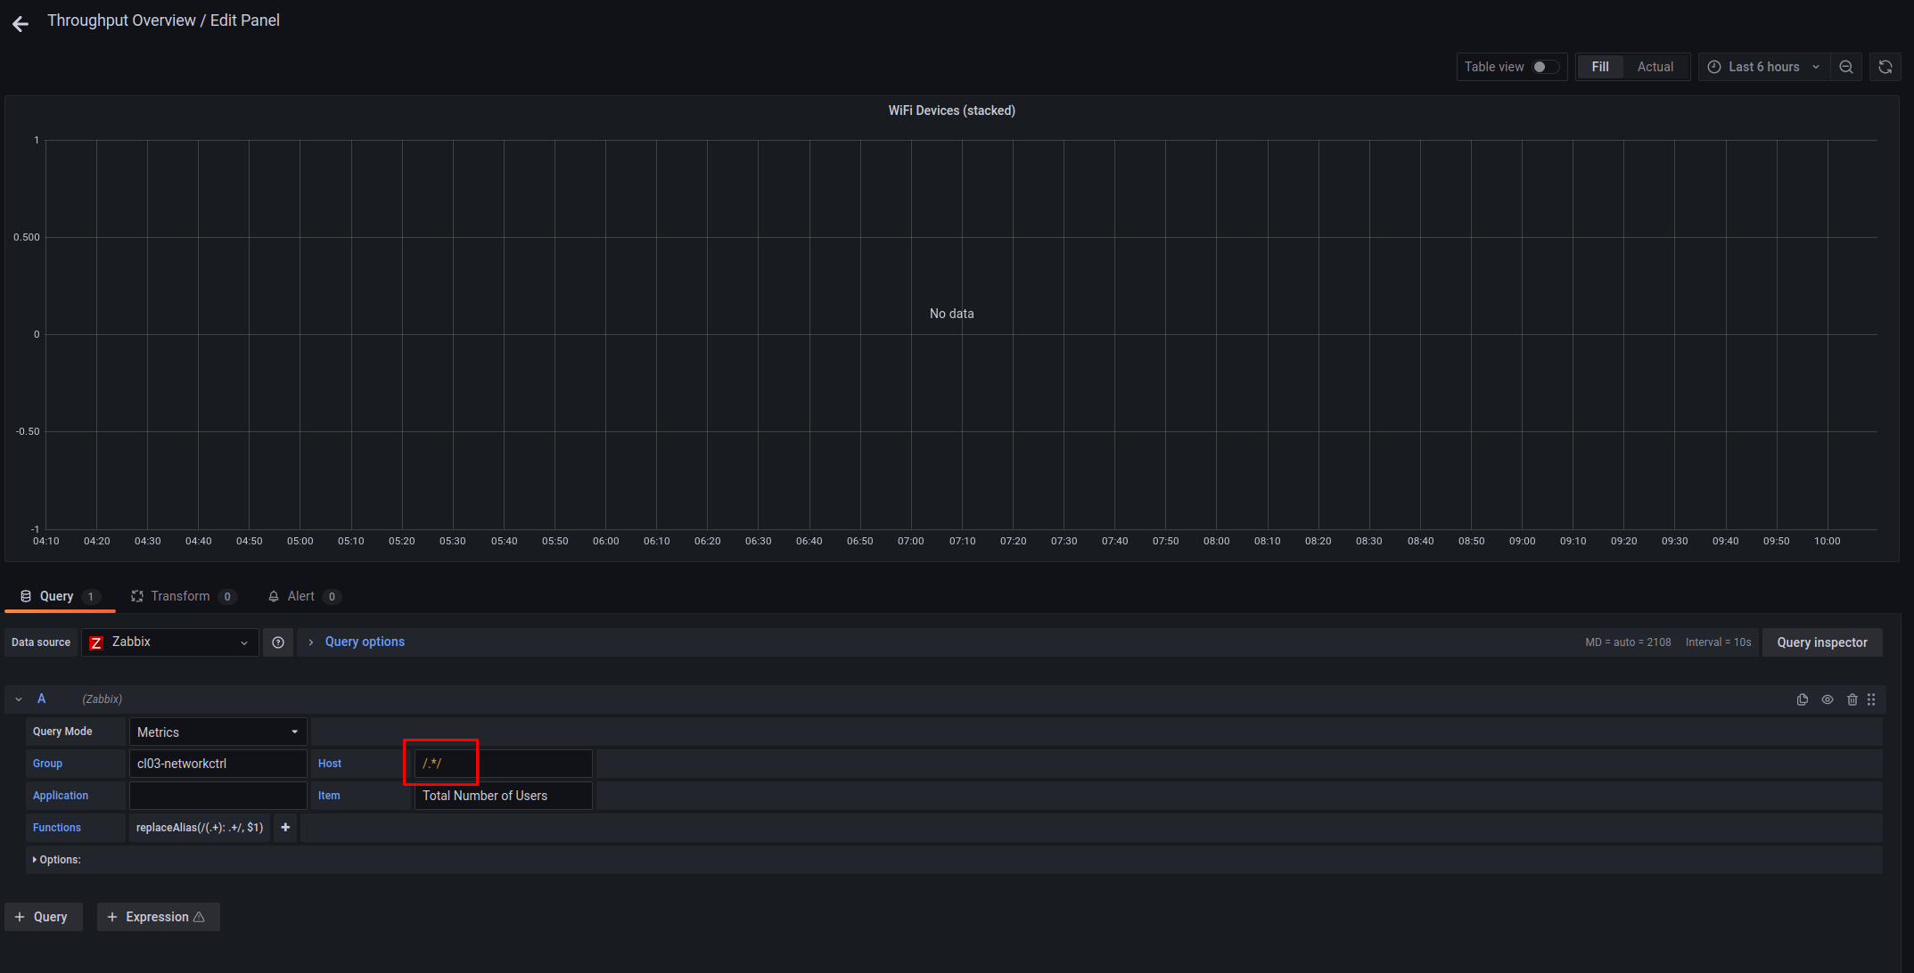Switch to the Transform tab

[181, 596]
